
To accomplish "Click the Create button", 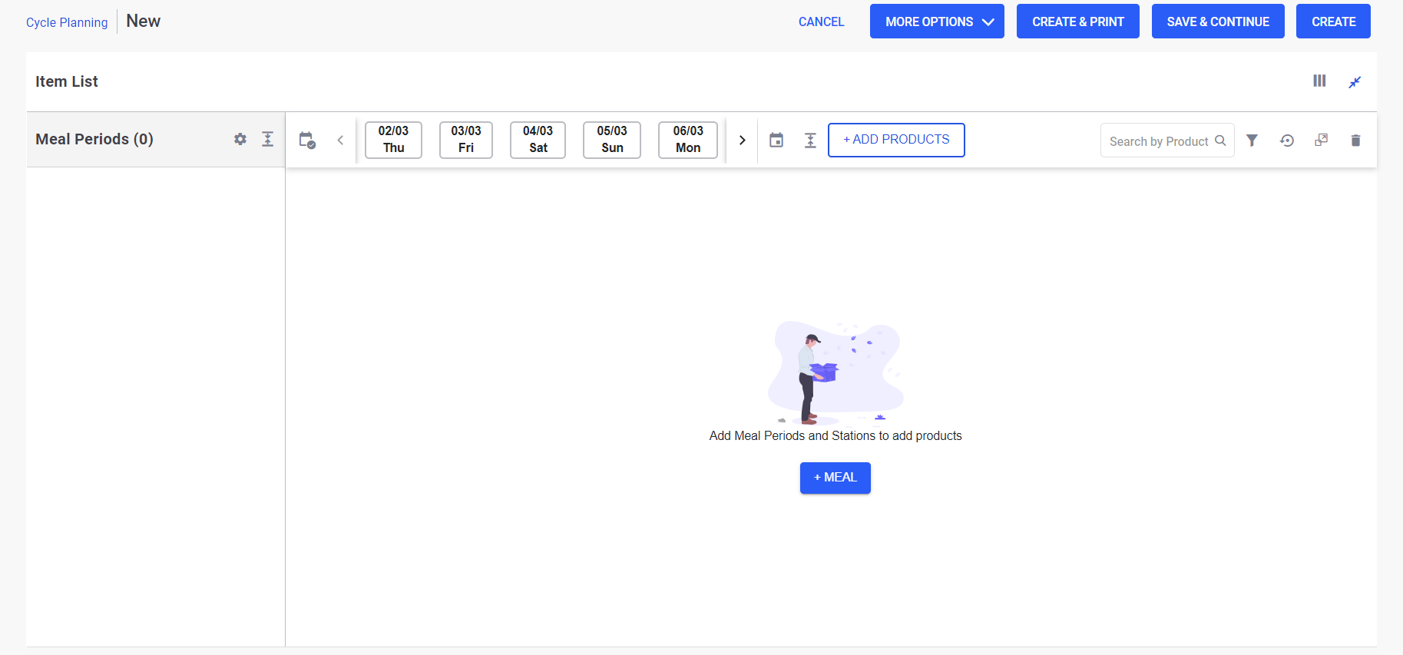I will (x=1333, y=22).
